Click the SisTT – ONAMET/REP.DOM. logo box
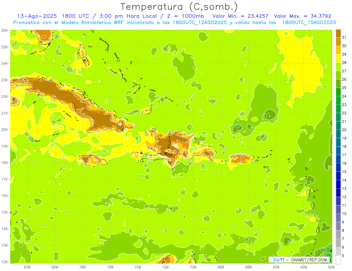 pyautogui.click(x=299, y=259)
